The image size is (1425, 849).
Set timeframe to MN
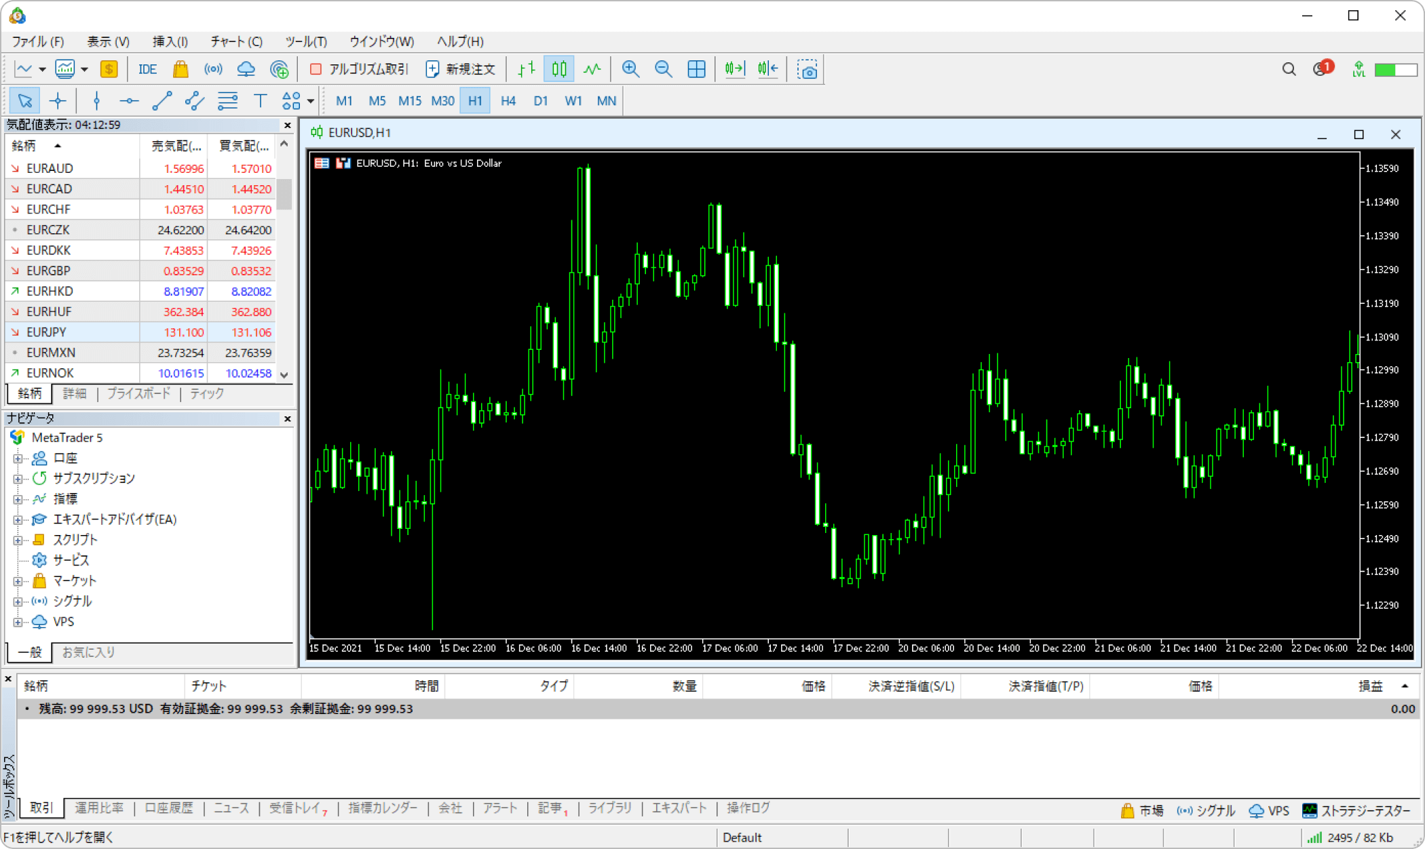[x=606, y=101]
